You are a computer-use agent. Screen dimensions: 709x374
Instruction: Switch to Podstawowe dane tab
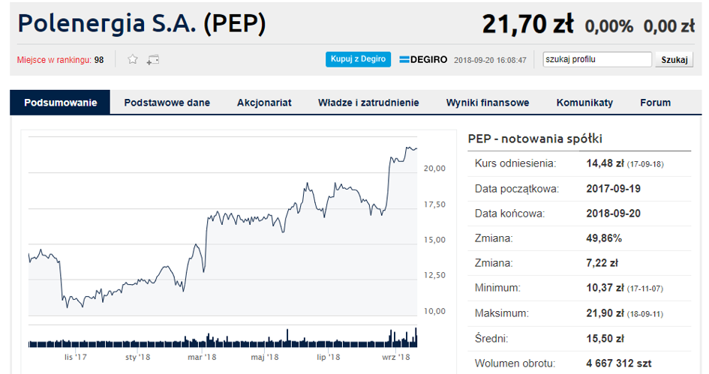[167, 103]
